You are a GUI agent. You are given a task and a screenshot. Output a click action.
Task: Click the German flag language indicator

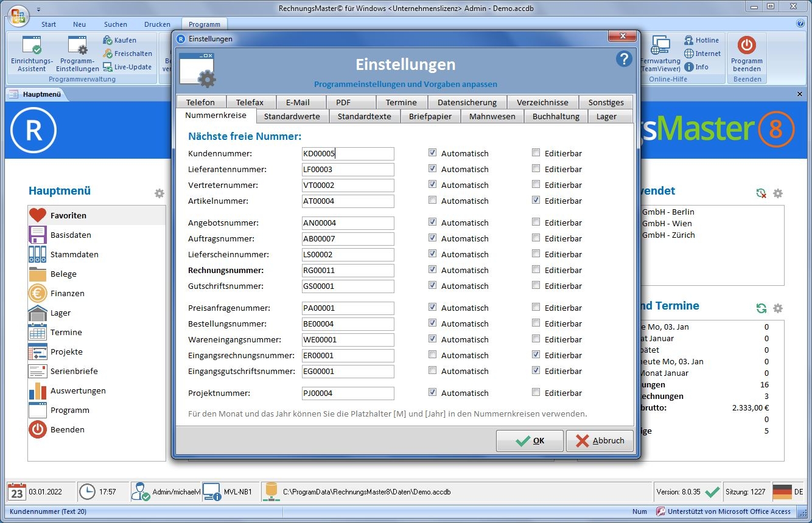tap(782, 491)
